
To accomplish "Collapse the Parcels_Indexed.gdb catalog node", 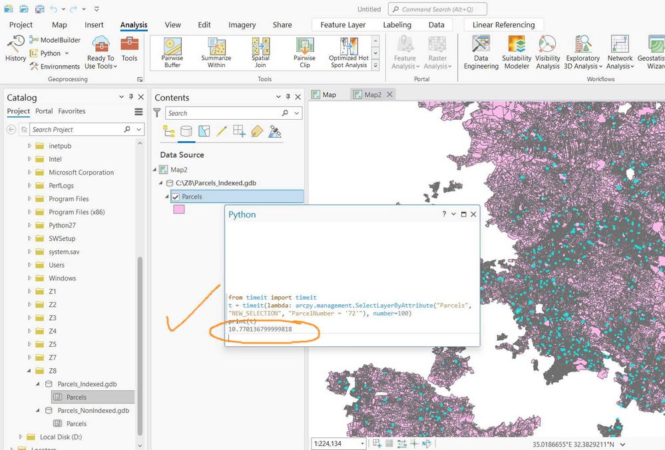I will click(x=39, y=384).
